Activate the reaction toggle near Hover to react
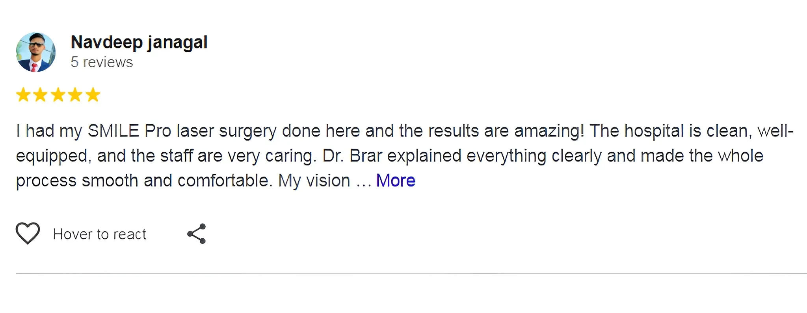 click(x=27, y=233)
